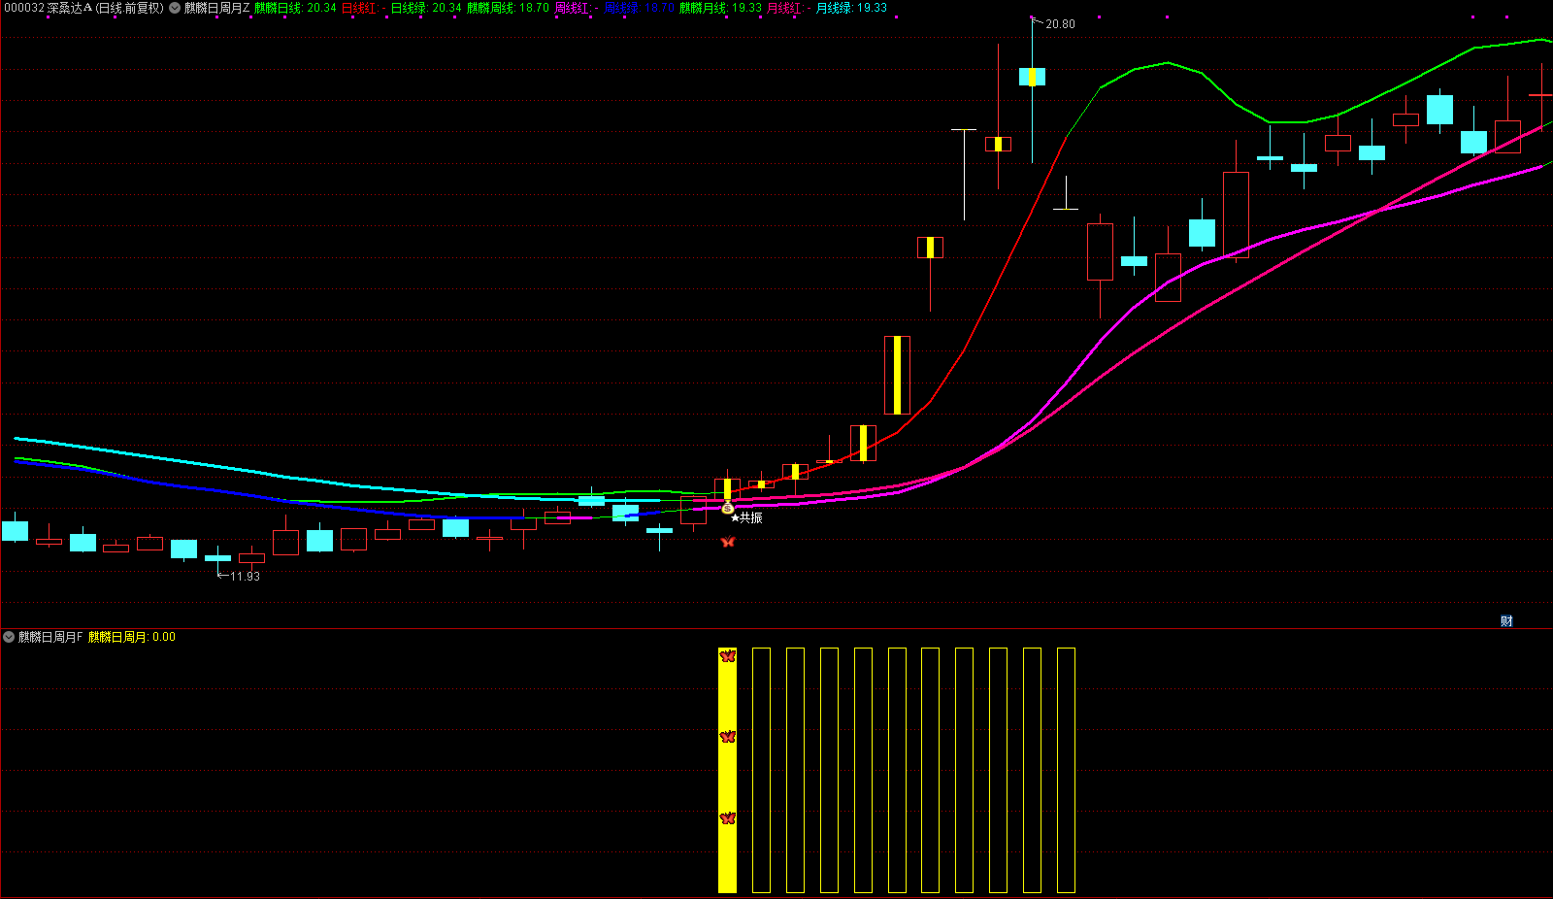Select the 日线绿: 20.34 readout
This screenshot has height=899, width=1553.
point(426,8)
